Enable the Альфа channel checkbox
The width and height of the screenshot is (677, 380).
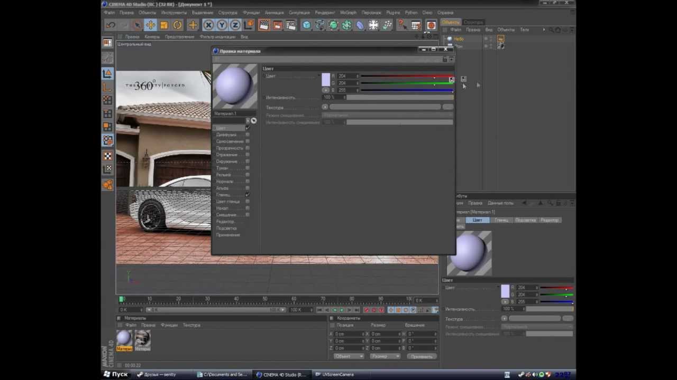coord(248,188)
